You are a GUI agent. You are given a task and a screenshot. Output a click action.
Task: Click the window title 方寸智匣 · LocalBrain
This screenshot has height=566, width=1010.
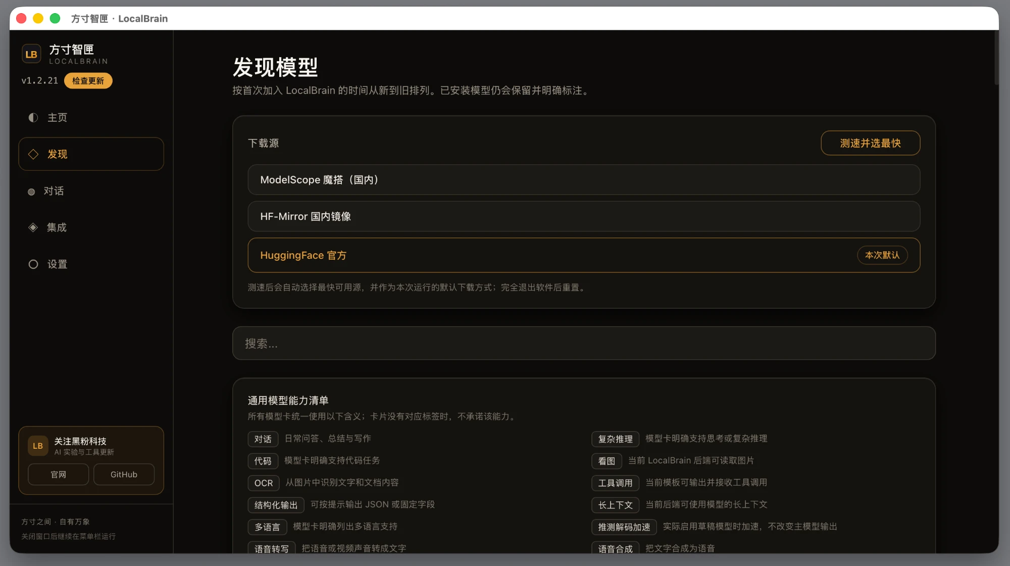click(x=119, y=19)
